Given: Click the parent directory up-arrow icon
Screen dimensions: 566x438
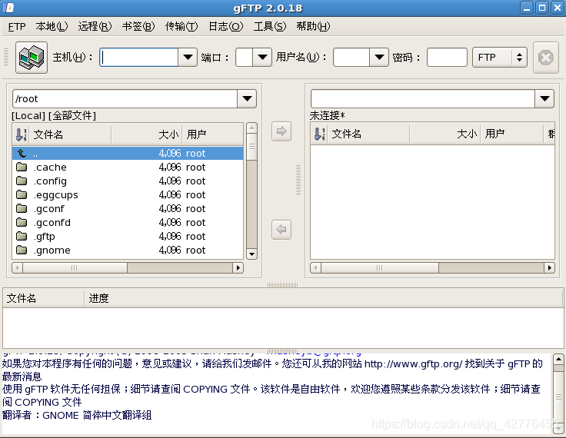Looking at the screenshot, I should coord(22,154).
